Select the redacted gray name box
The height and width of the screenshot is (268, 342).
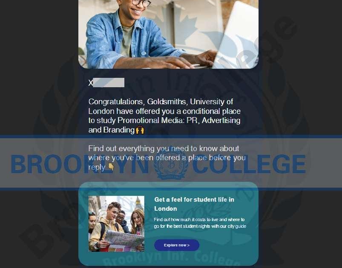click(x=109, y=83)
